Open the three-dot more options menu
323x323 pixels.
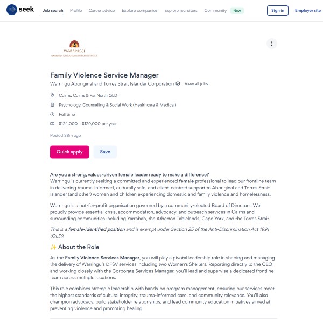tap(272, 44)
